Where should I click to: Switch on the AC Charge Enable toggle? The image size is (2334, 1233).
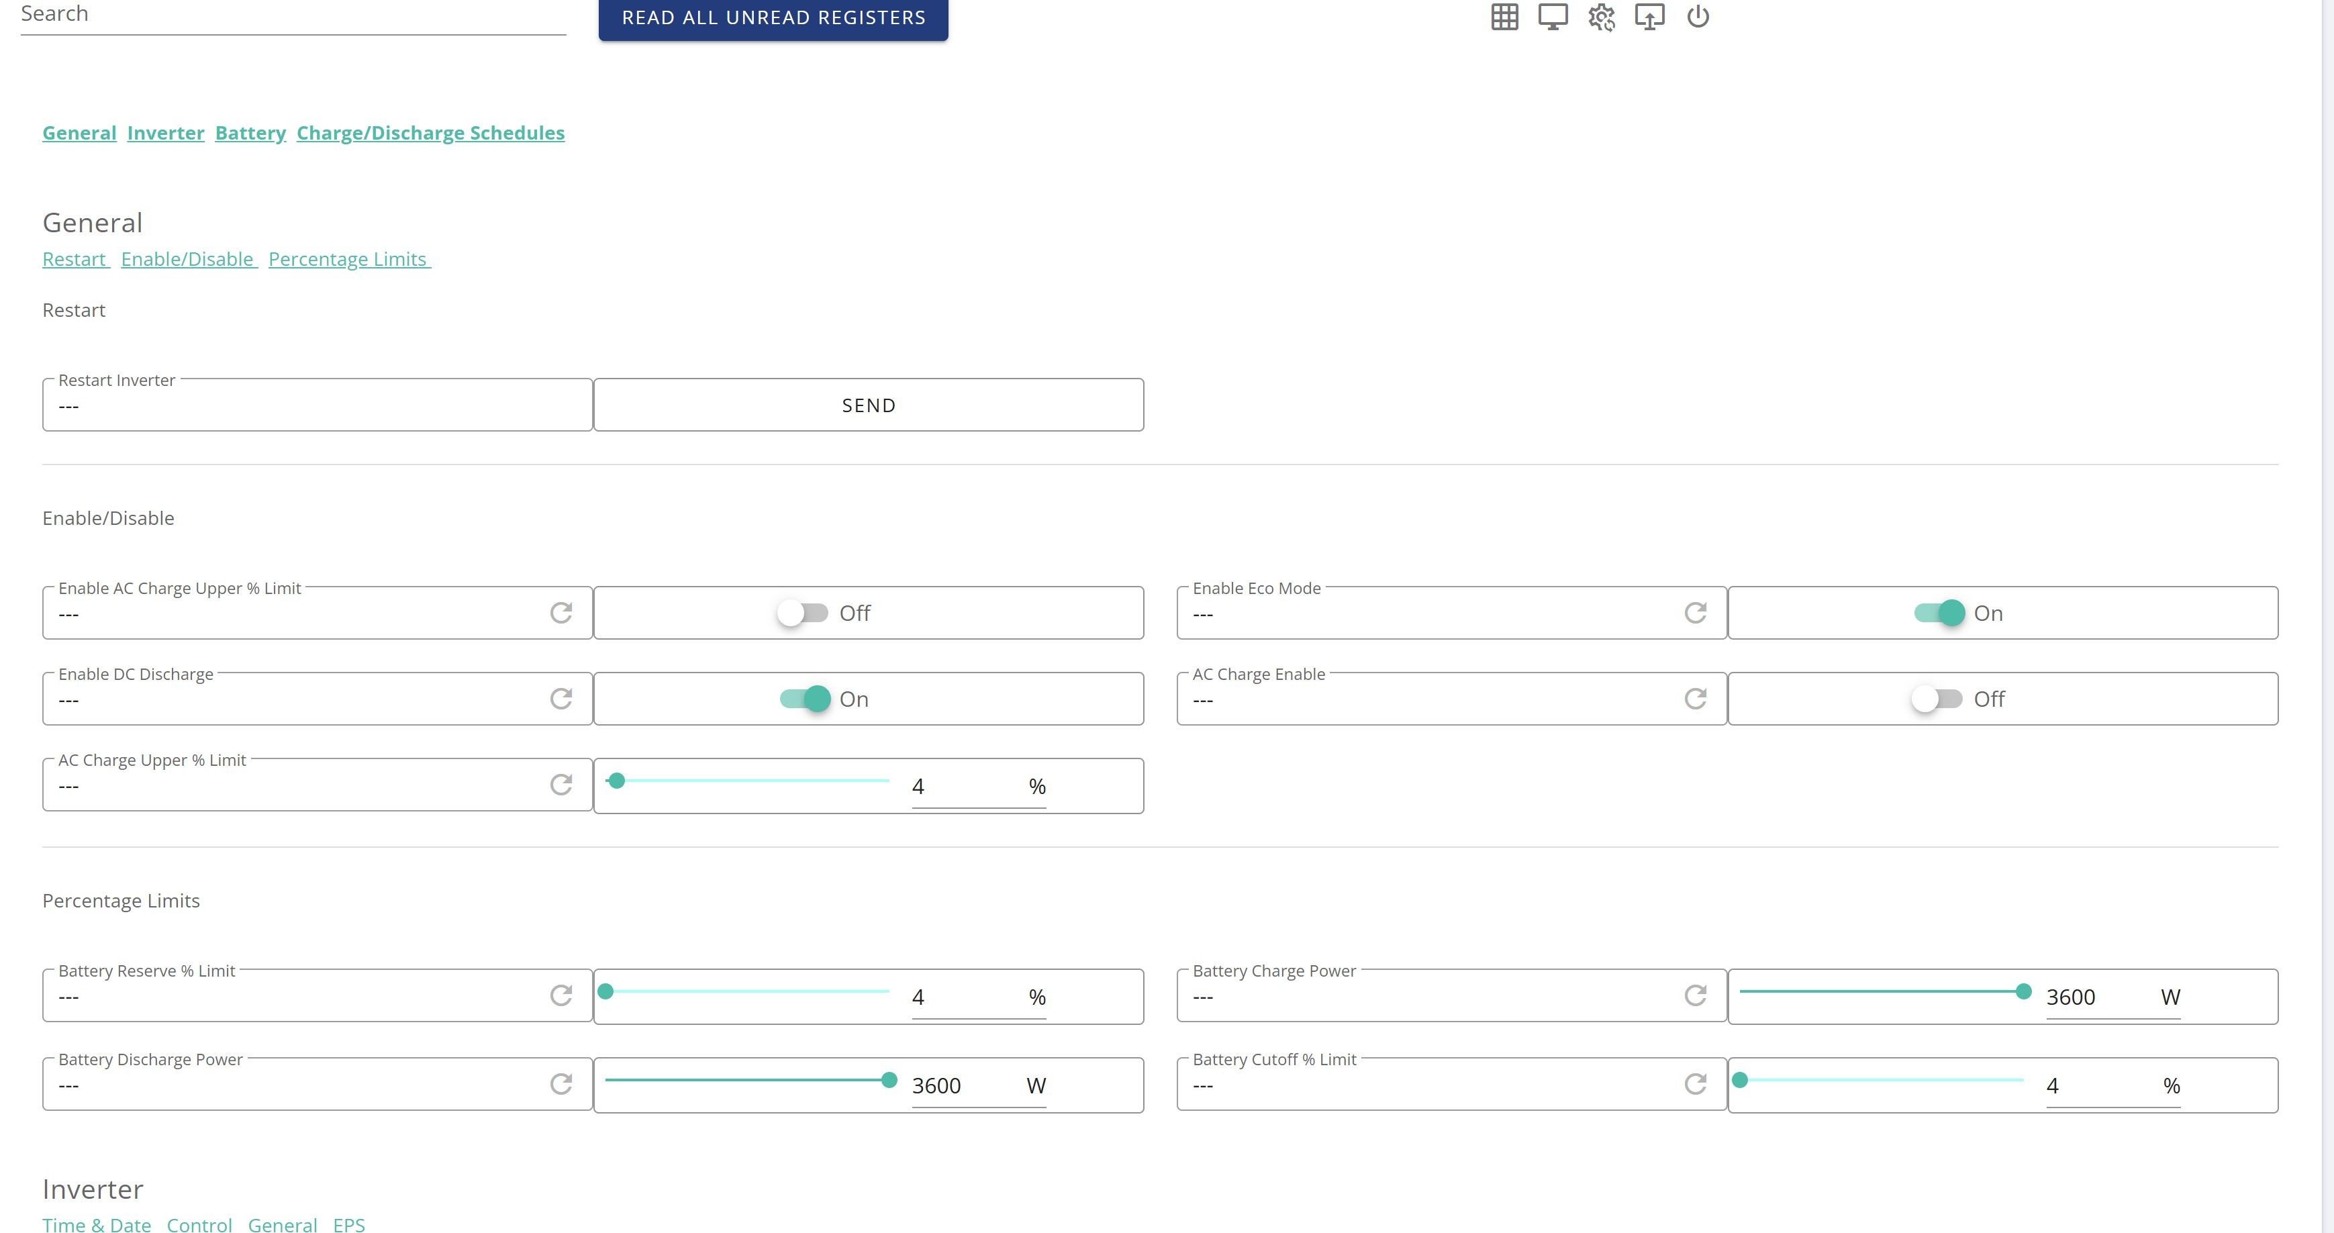tap(1937, 699)
